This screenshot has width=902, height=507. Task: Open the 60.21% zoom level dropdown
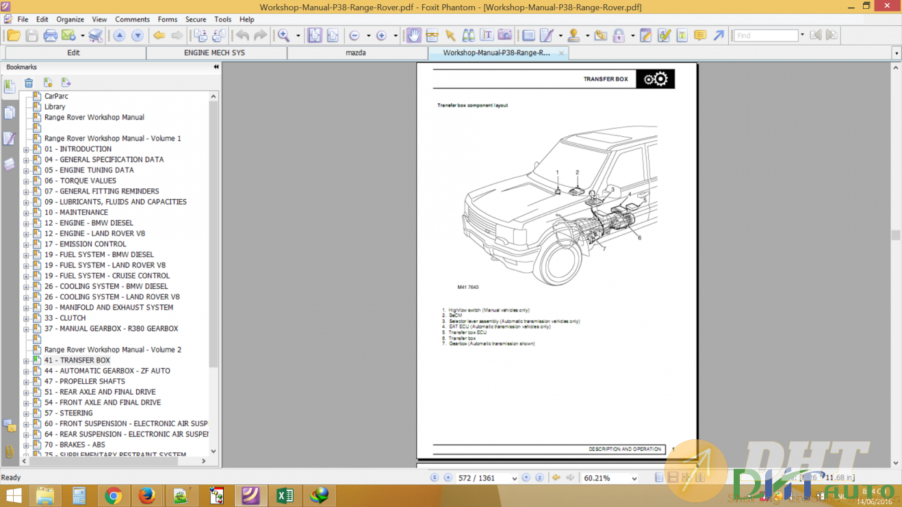634,478
